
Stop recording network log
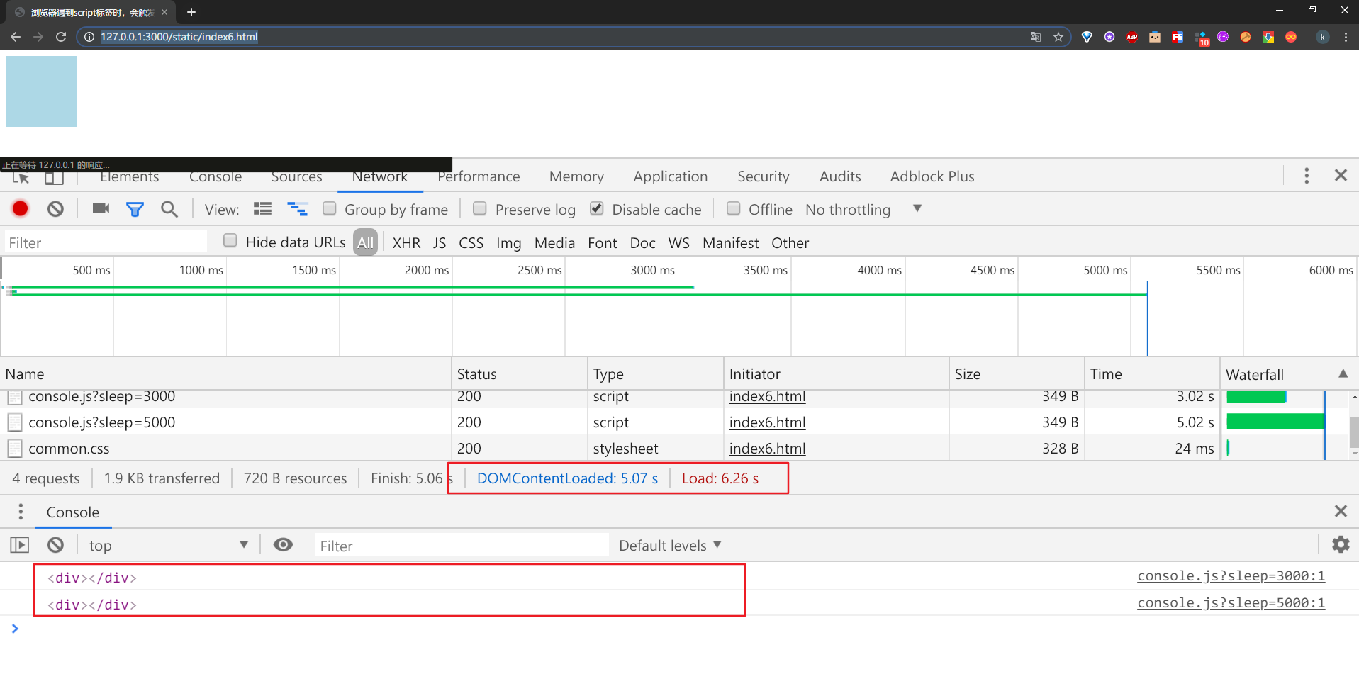(20, 208)
